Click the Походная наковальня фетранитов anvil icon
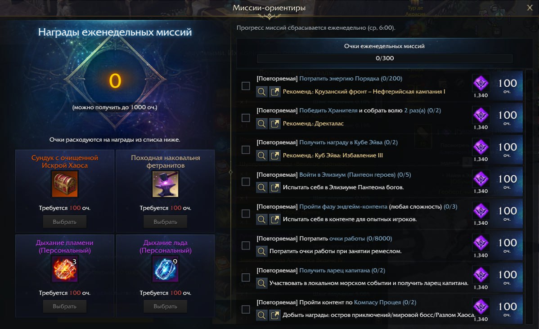 pyautogui.click(x=165, y=184)
